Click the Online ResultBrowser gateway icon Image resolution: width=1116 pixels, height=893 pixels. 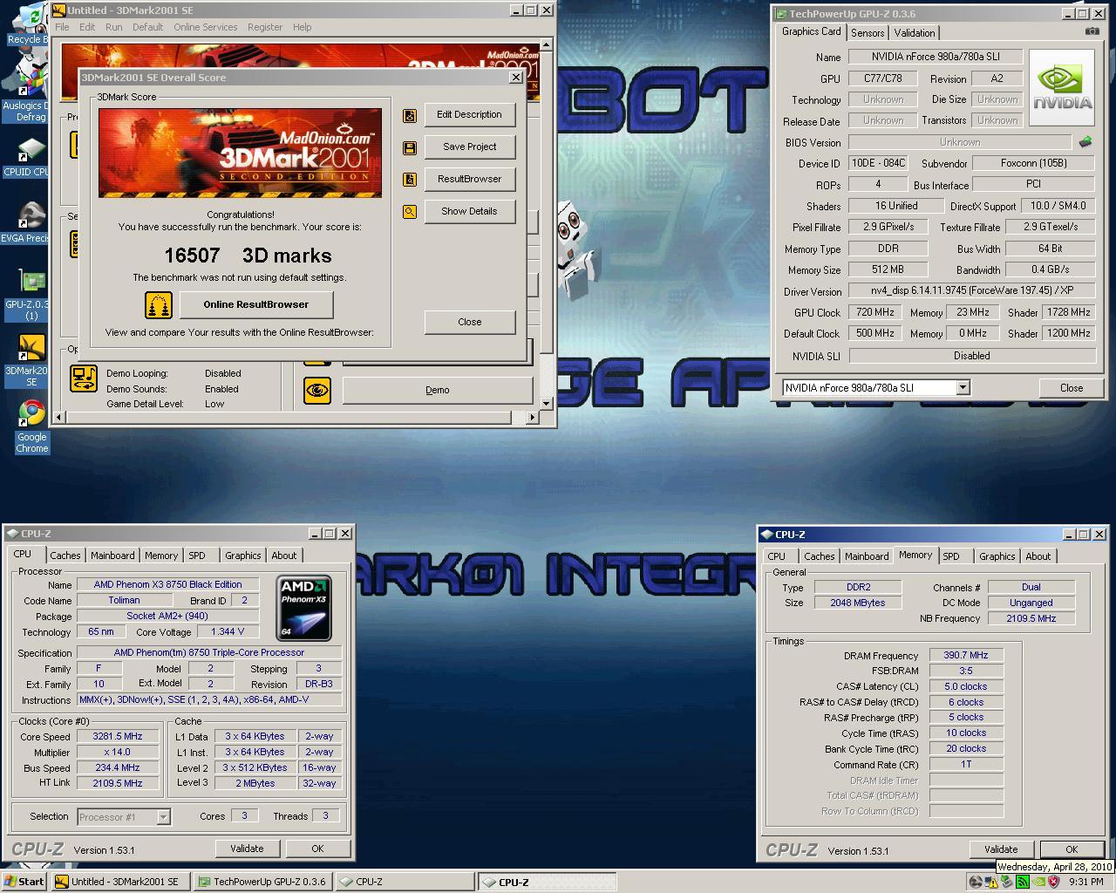point(159,304)
